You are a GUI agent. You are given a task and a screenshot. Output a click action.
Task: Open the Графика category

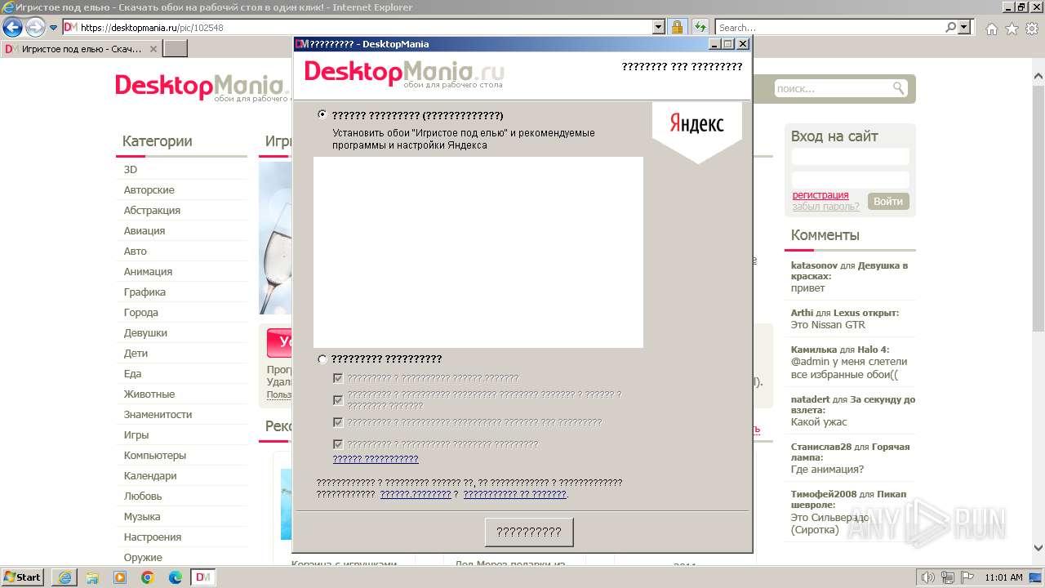point(145,292)
